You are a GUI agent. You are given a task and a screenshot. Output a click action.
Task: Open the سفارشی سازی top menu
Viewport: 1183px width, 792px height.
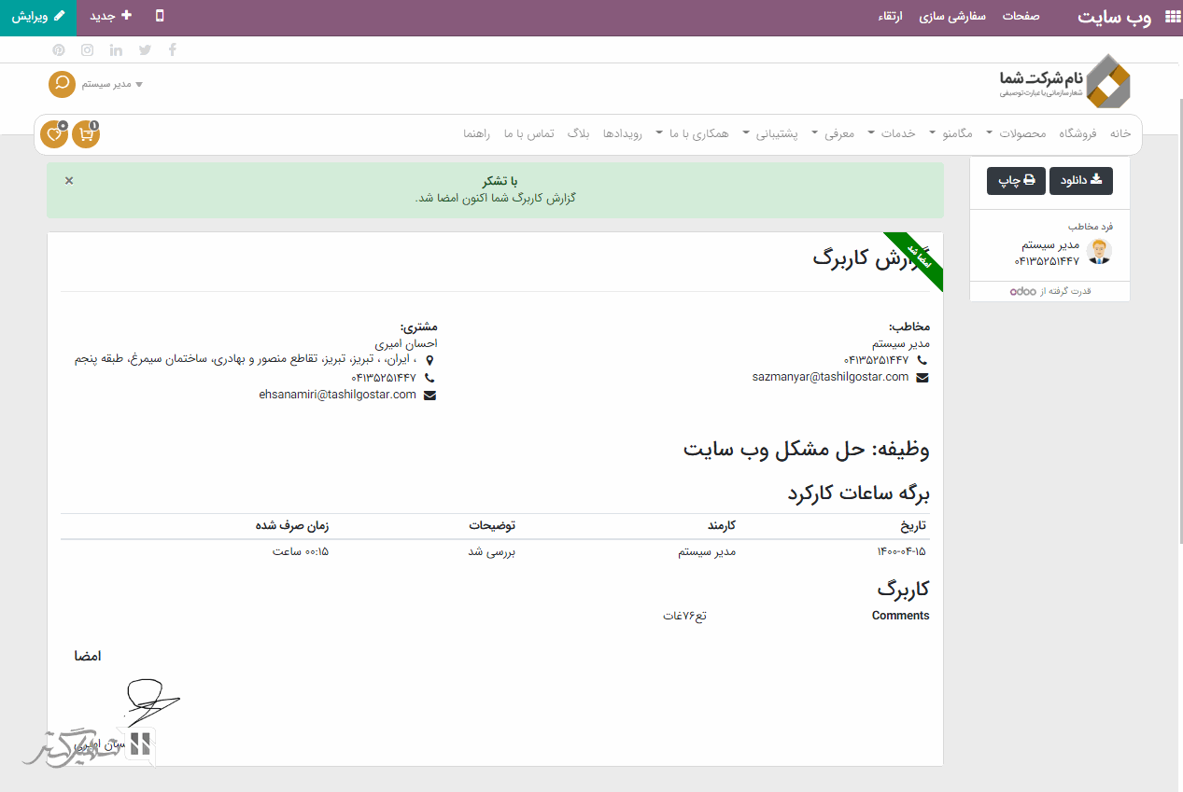952,17
